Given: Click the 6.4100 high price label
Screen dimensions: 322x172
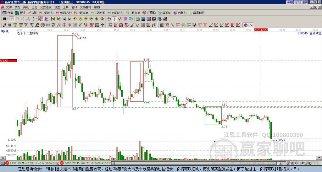Looking at the screenshot, I should pyautogui.click(x=81, y=38).
